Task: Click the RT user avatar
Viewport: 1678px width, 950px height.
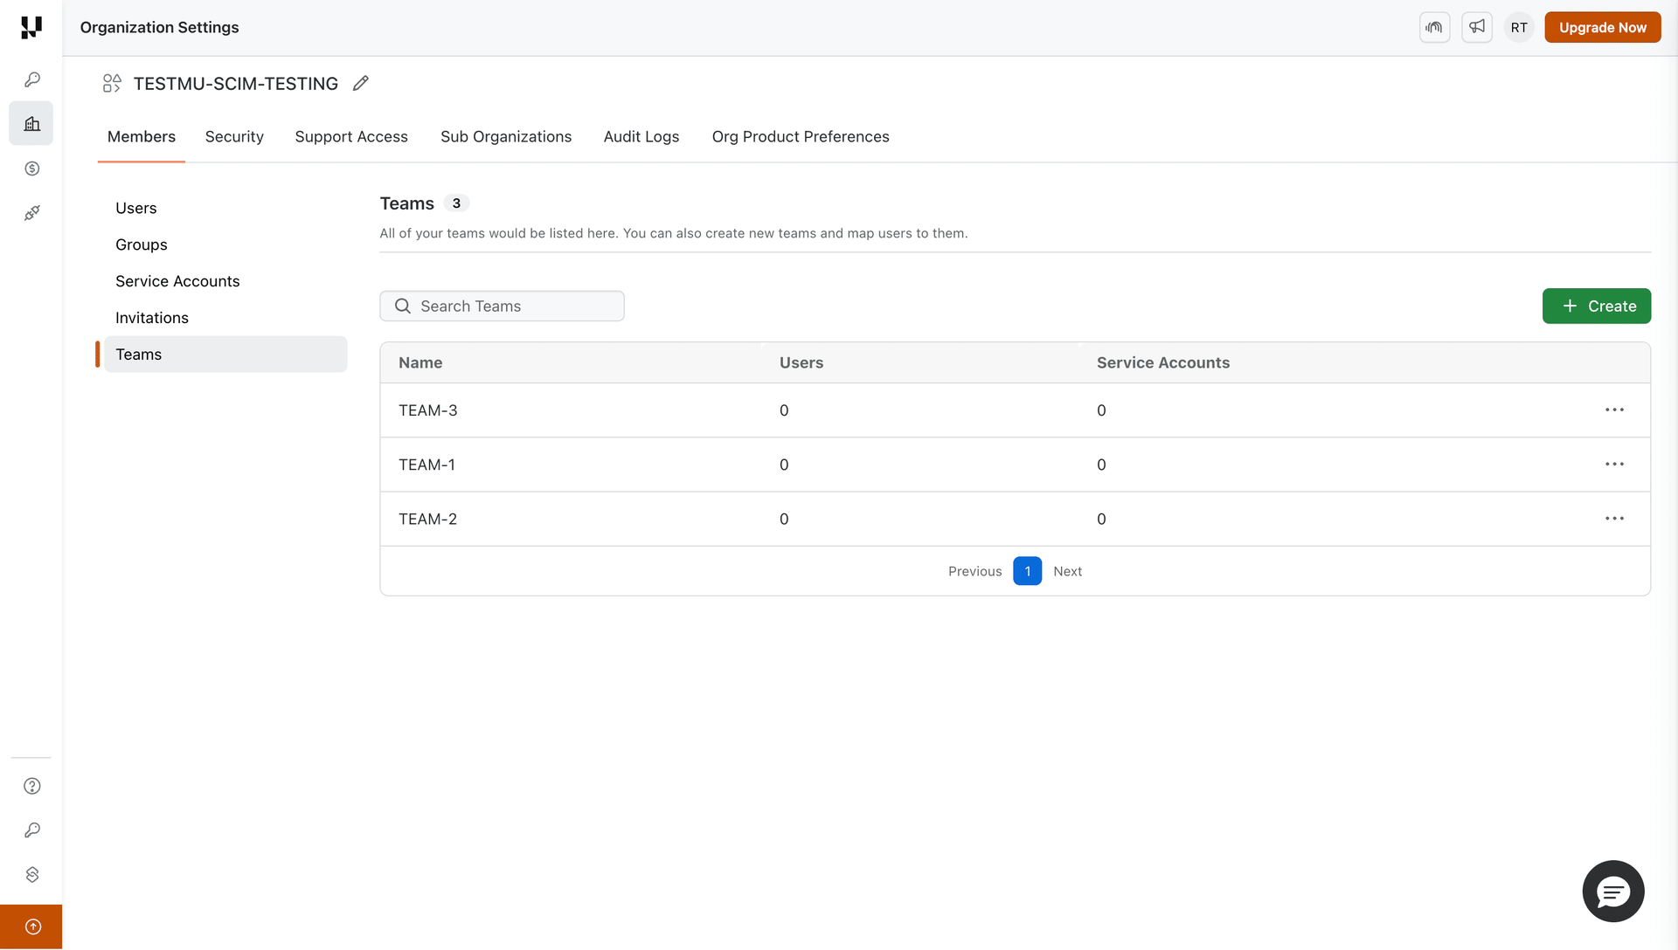Action: (1519, 27)
